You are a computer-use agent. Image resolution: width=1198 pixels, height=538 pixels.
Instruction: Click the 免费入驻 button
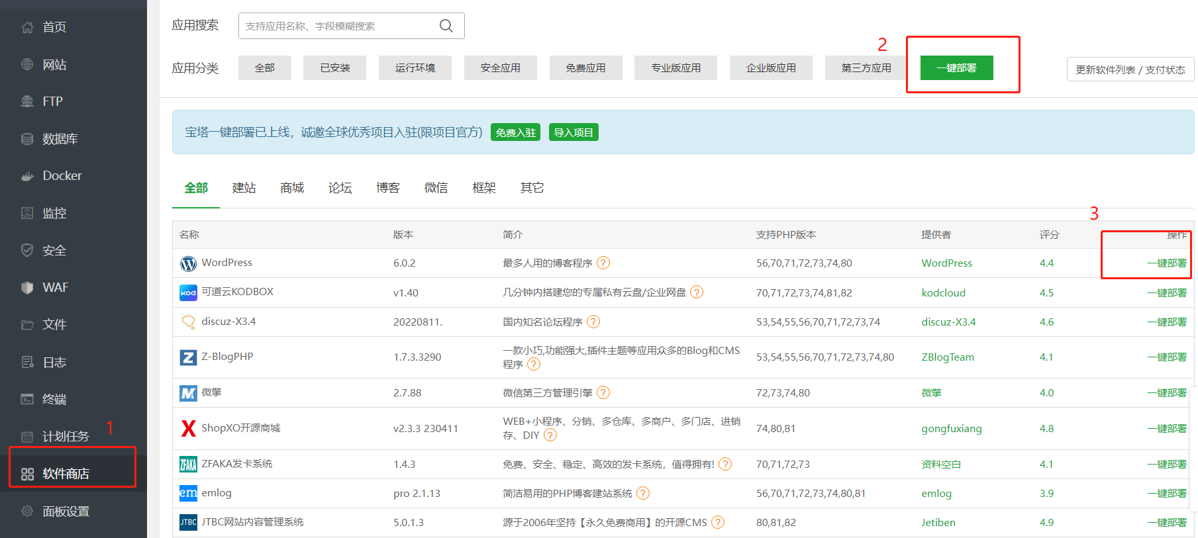pyautogui.click(x=515, y=132)
